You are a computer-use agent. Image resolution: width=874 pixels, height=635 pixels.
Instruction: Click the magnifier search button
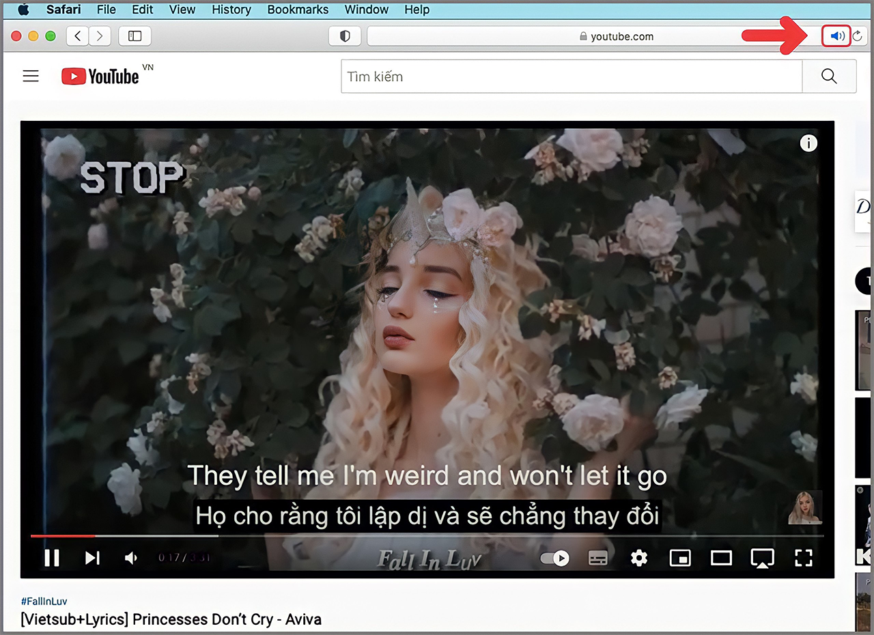click(829, 76)
